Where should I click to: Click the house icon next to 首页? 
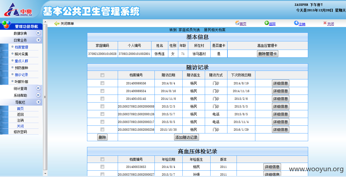click(237, 23)
